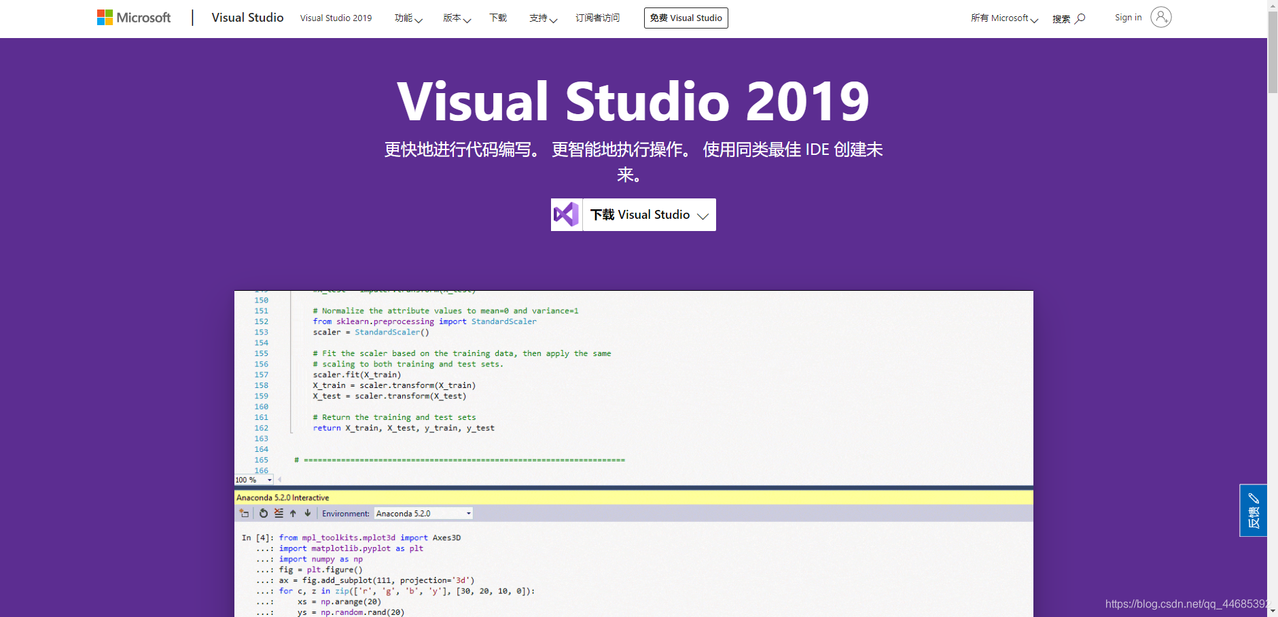Expand 所有 Microsoft menu
This screenshot has width=1278, height=617.
point(1004,18)
